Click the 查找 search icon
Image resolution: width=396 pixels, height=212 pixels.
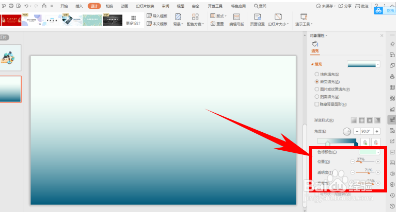tap(256, 6)
